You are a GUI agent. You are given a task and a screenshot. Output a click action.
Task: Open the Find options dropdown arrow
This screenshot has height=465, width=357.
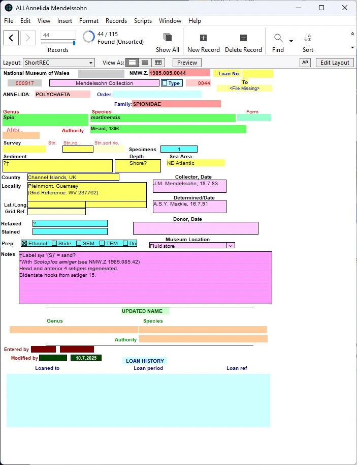pyautogui.click(x=291, y=41)
